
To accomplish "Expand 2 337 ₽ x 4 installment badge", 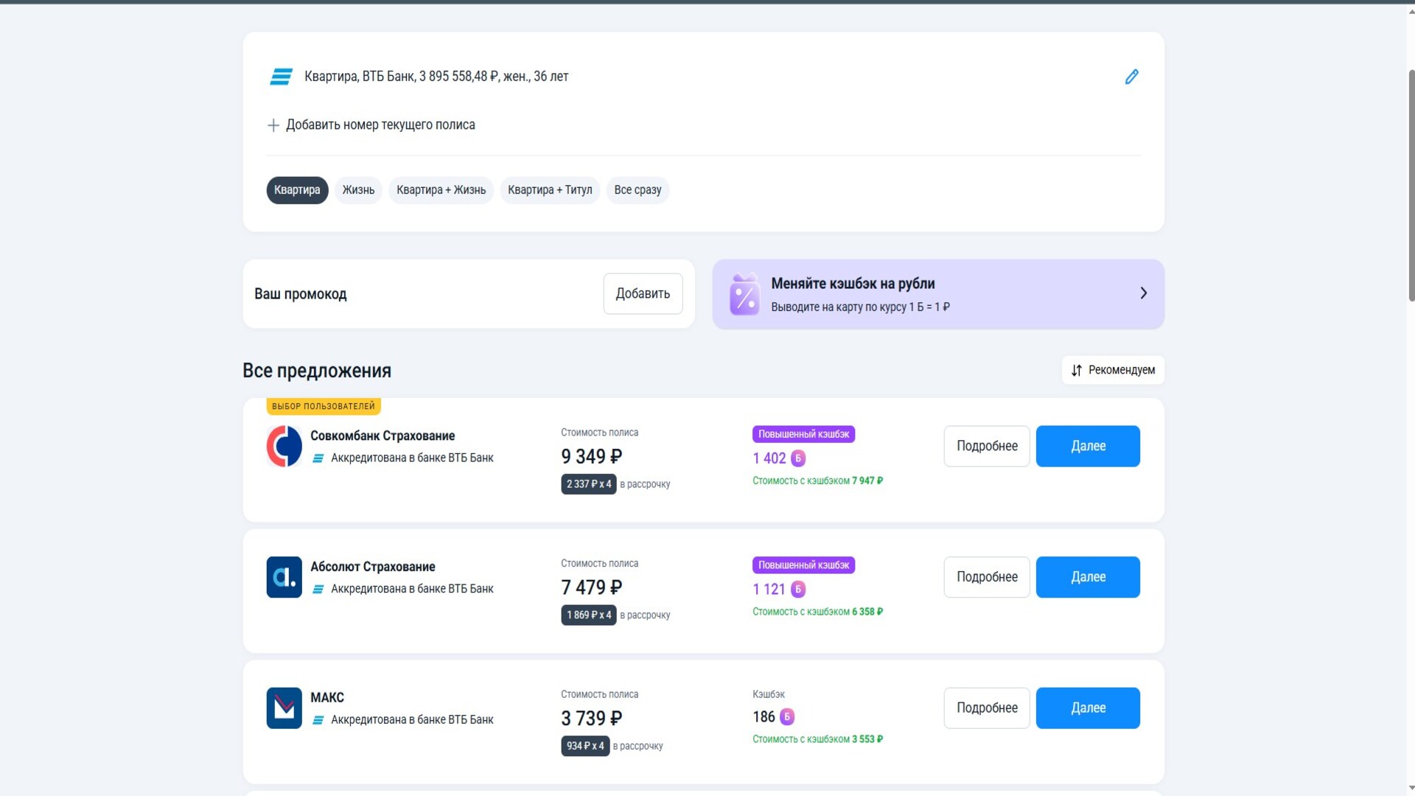I will pyautogui.click(x=588, y=484).
